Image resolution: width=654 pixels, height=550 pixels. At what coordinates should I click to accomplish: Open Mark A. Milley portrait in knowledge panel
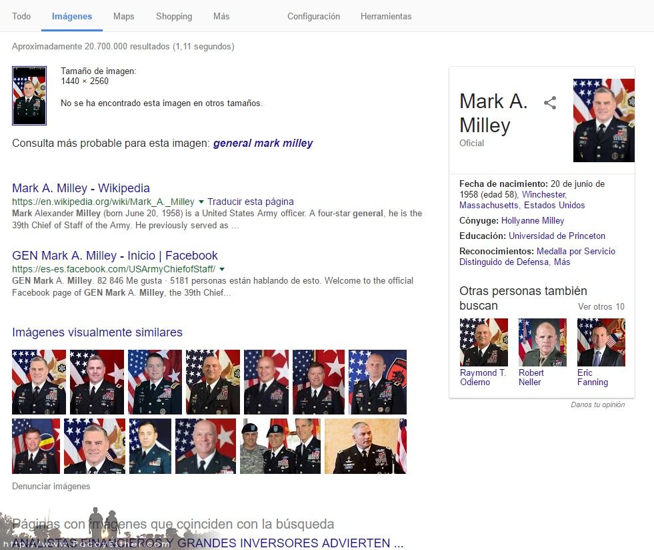pyautogui.click(x=603, y=120)
